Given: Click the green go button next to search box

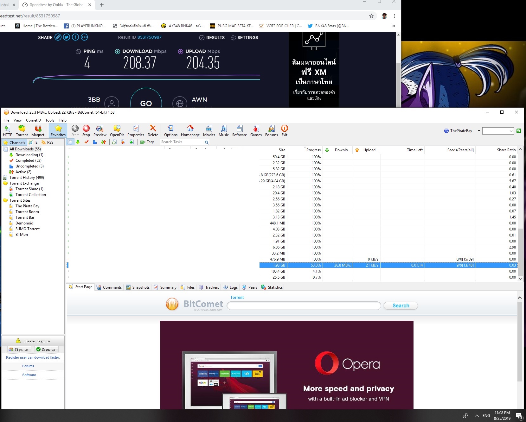Looking at the screenshot, I should click(x=519, y=131).
